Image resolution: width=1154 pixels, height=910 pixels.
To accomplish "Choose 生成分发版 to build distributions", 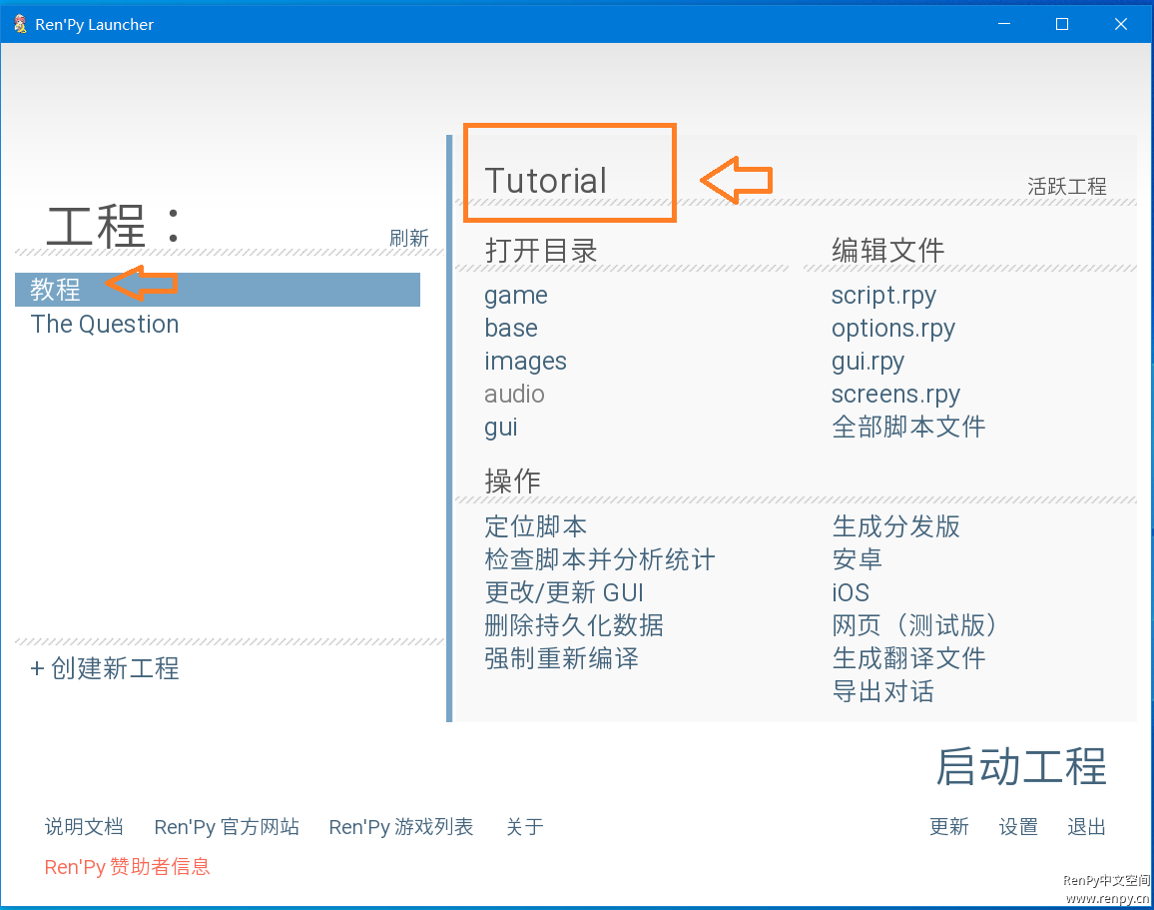I will (x=895, y=526).
